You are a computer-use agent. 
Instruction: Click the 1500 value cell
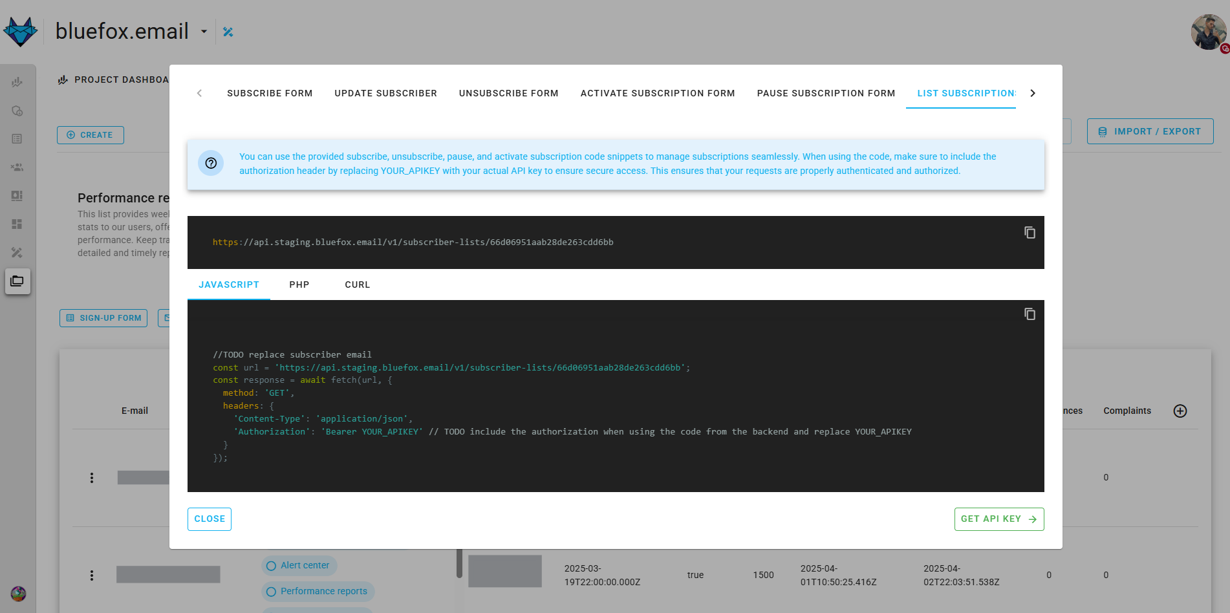click(763, 575)
